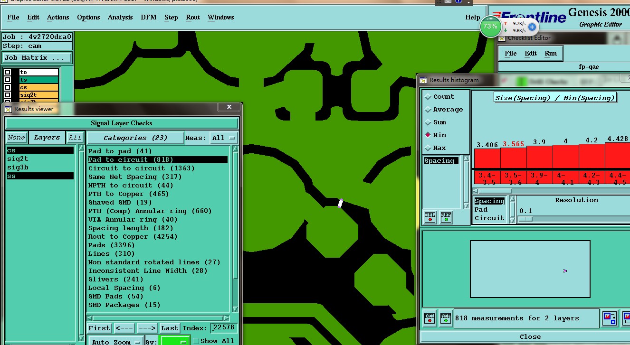Image resolution: width=630 pixels, height=345 pixels.
Task: Open the Actions menu
Action: (58, 18)
